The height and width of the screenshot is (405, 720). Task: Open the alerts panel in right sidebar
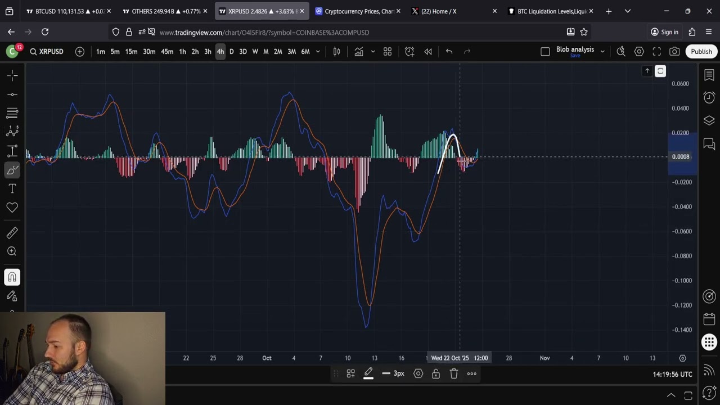point(709,97)
